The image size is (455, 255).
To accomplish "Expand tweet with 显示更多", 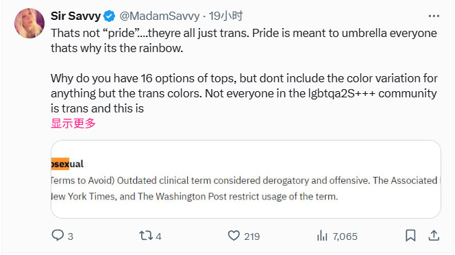I will 73,123.
